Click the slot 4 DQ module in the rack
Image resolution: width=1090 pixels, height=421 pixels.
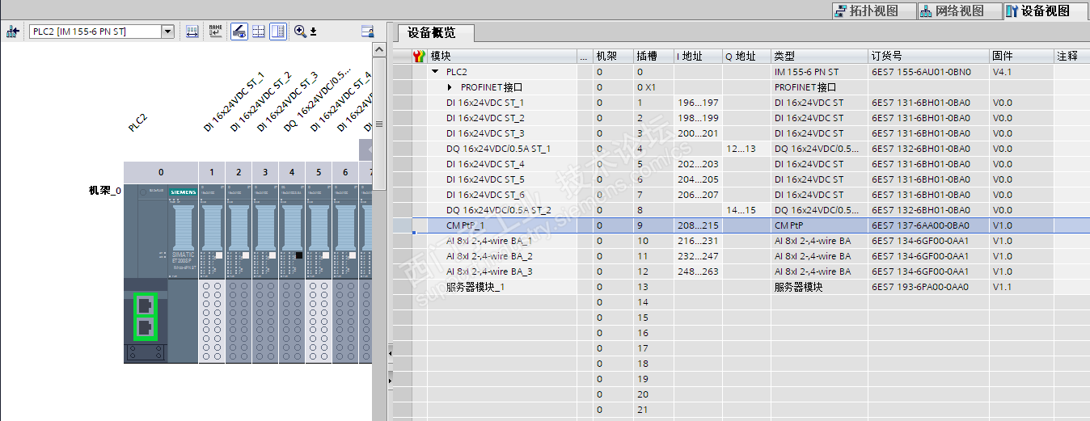(292, 272)
